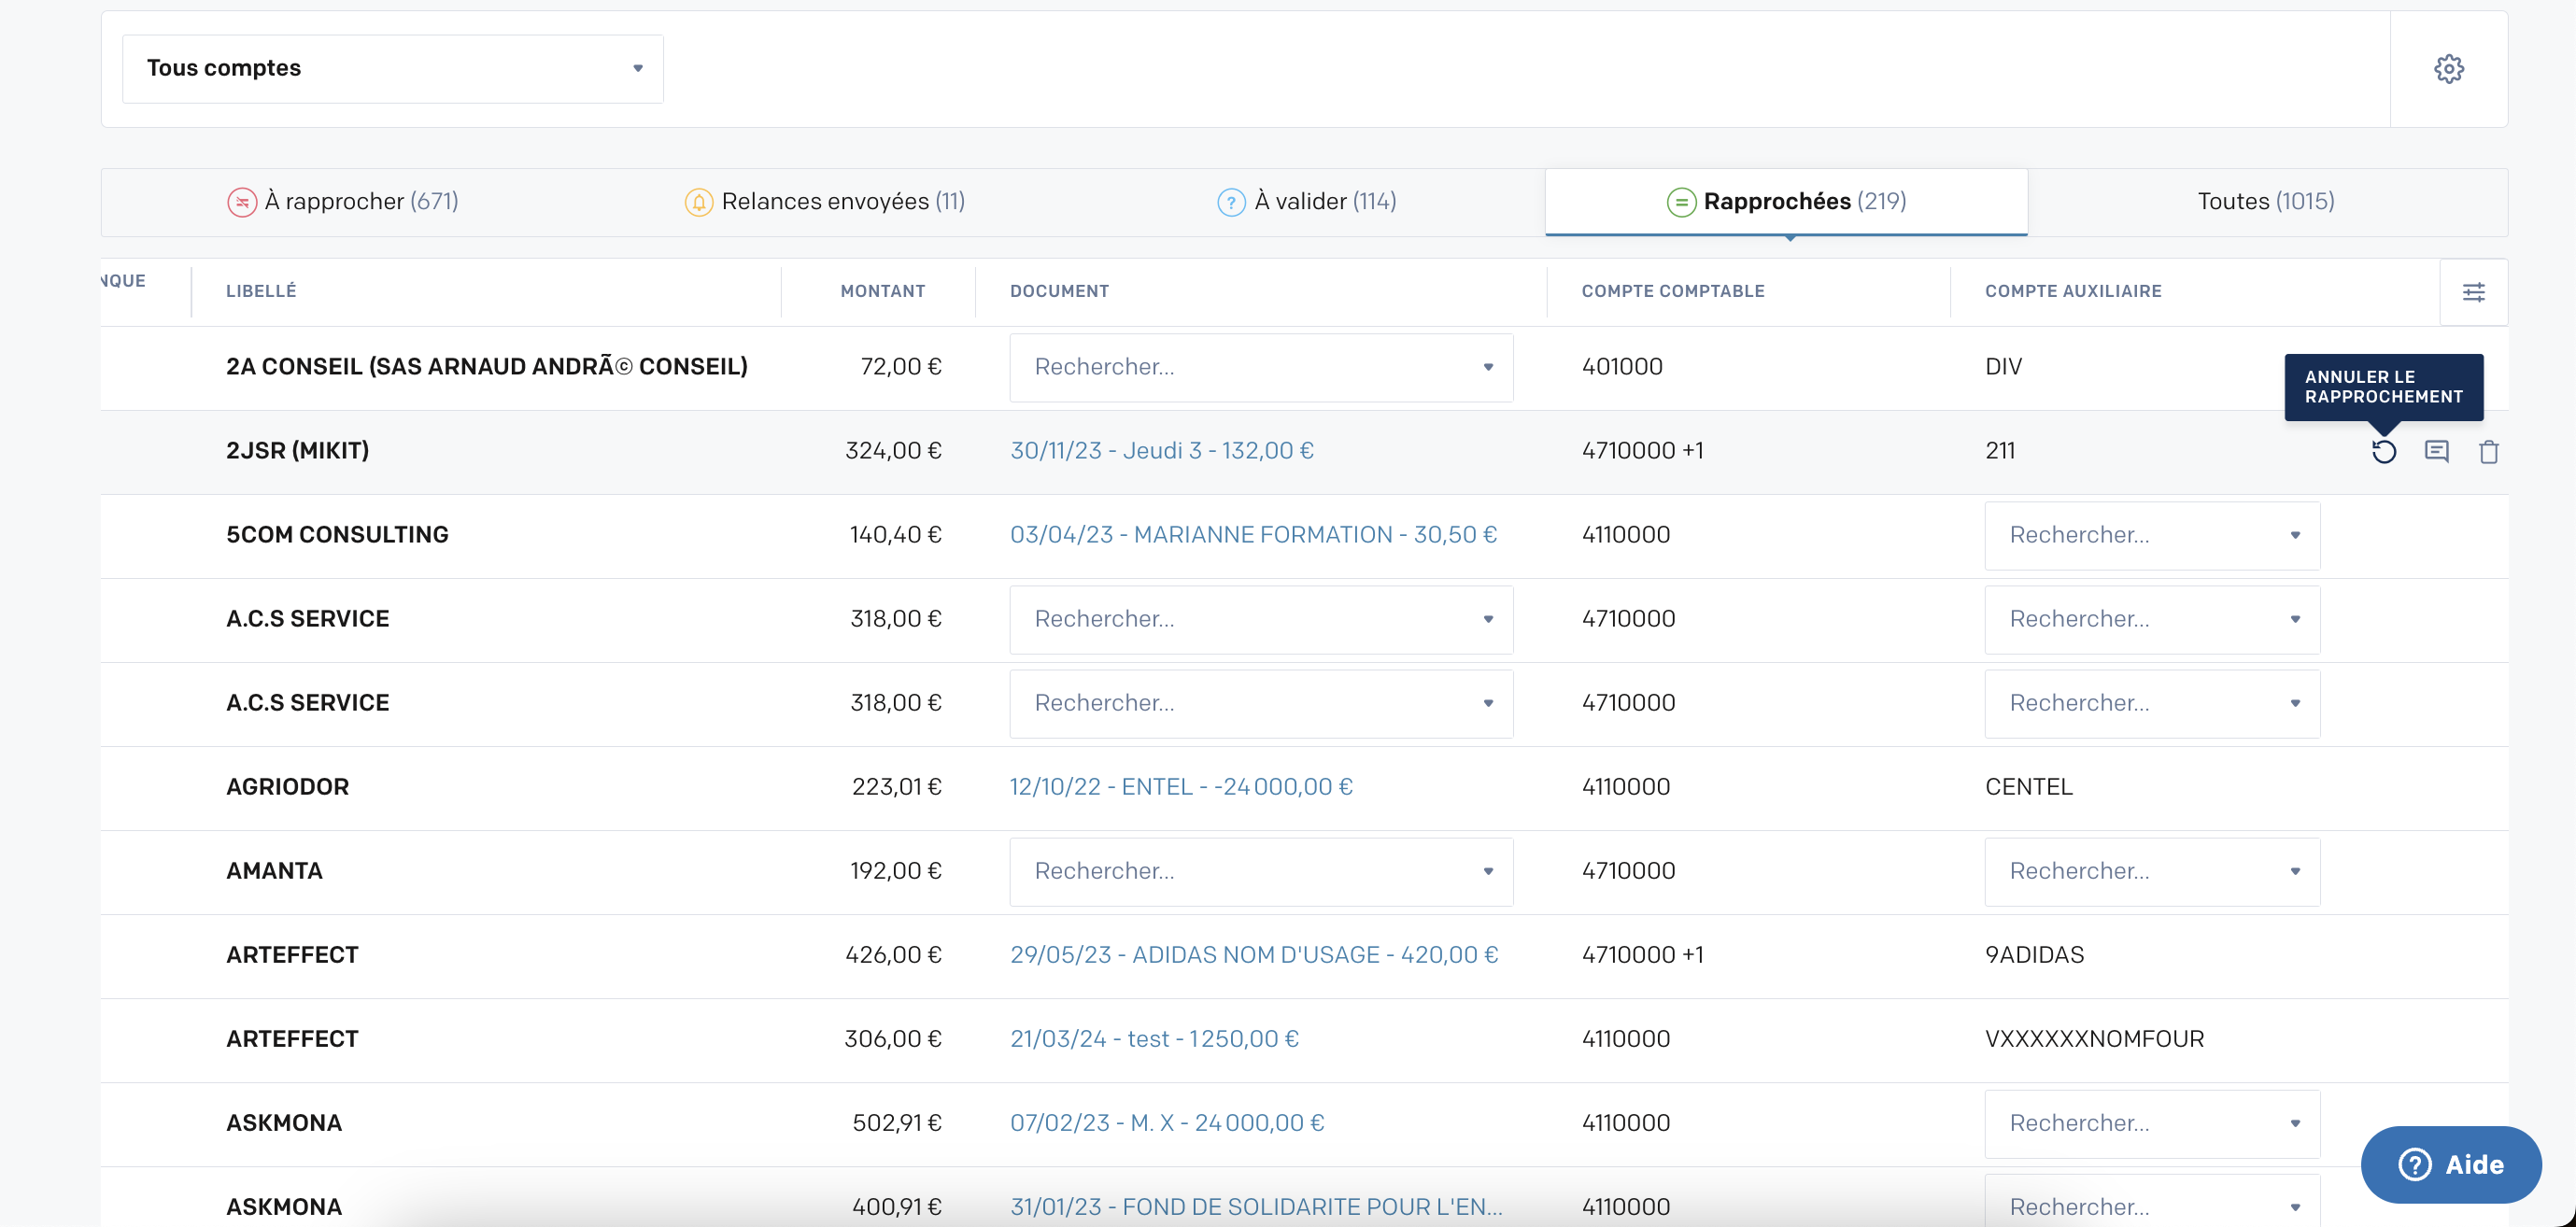Open the settings gear icon

2448,69
